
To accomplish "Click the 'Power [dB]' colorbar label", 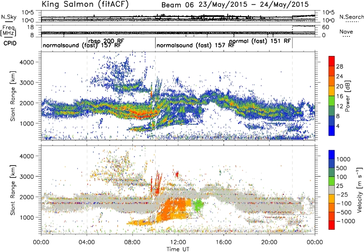I will 347,96.
